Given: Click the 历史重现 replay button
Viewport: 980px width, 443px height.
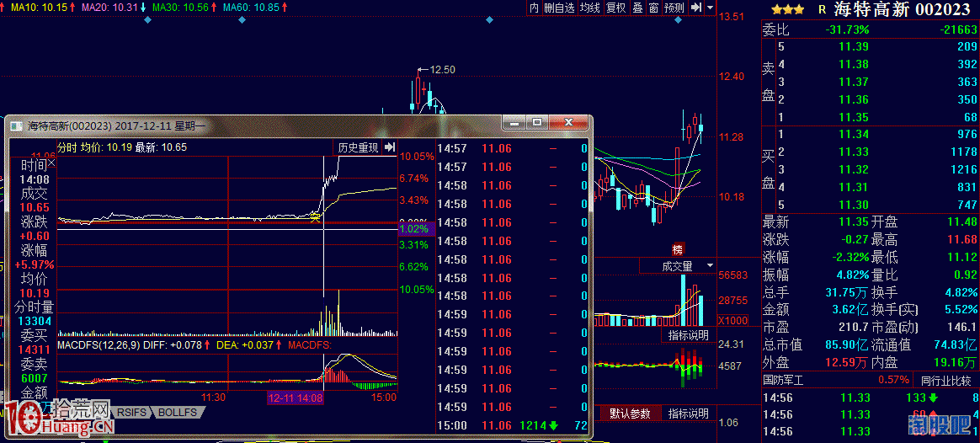Looking at the screenshot, I should pyautogui.click(x=358, y=147).
